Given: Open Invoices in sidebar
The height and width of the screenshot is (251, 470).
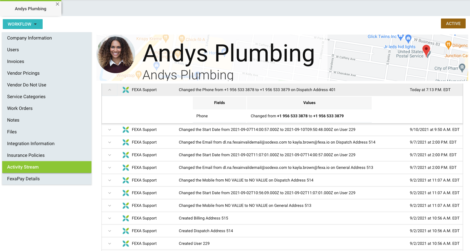Looking at the screenshot, I should tap(47, 61).
